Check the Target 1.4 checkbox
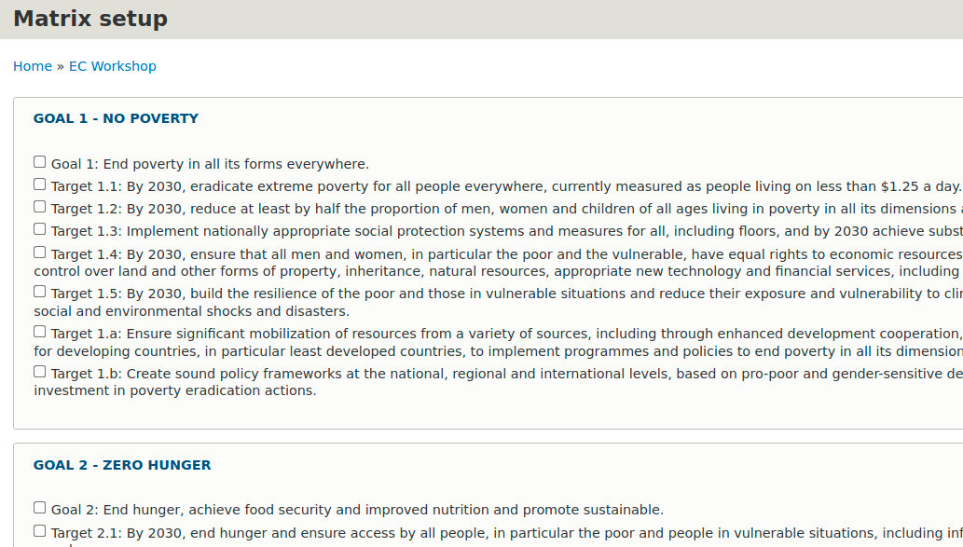The width and height of the screenshot is (963, 547). [40, 253]
